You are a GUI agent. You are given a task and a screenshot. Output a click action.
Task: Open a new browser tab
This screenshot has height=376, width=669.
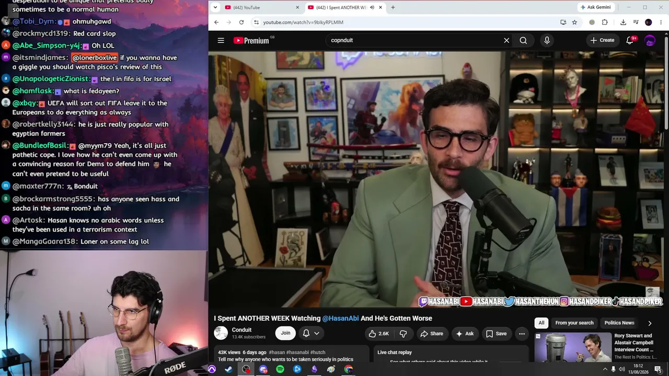(x=393, y=7)
